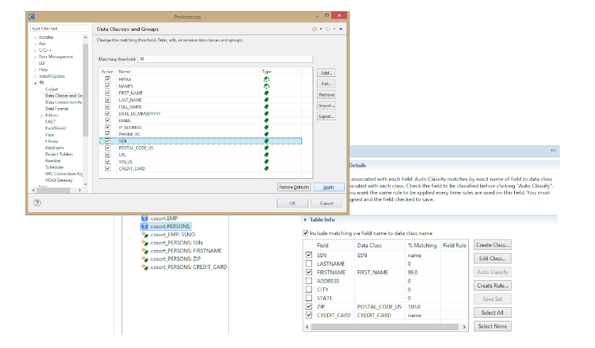The image size is (595, 348).
Task: Click the preferences tree vertical scrollbar
Action: click(85, 91)
